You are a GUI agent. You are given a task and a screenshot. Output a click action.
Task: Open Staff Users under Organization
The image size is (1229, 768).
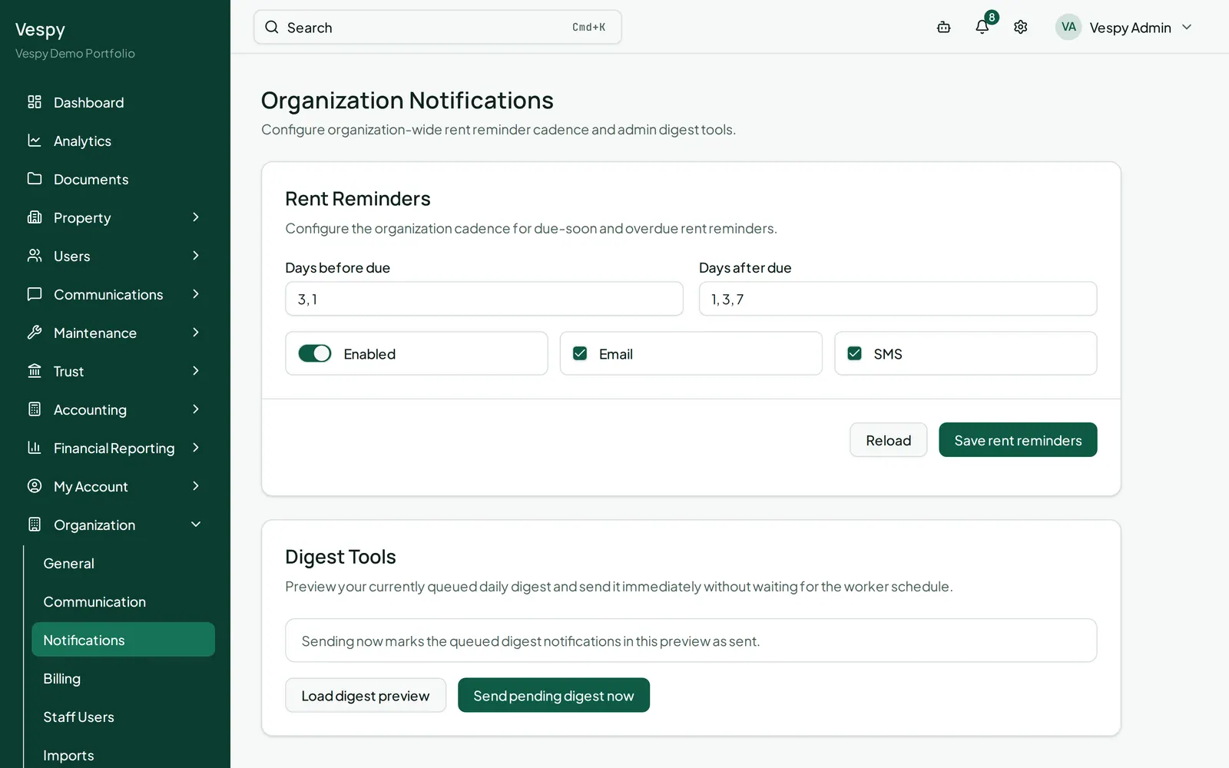pyautogui.click(x=123, y=717)
